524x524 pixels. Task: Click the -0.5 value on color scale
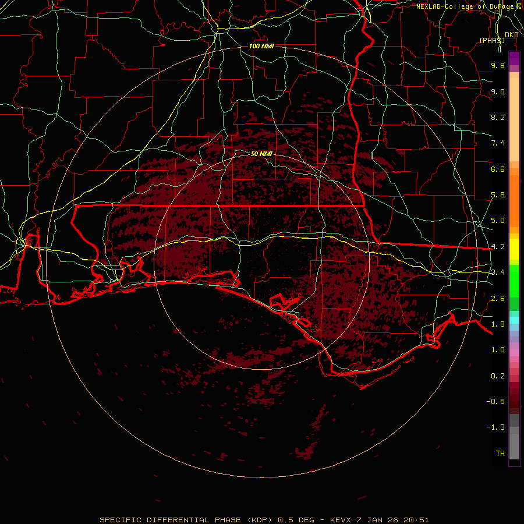(495, 402)
